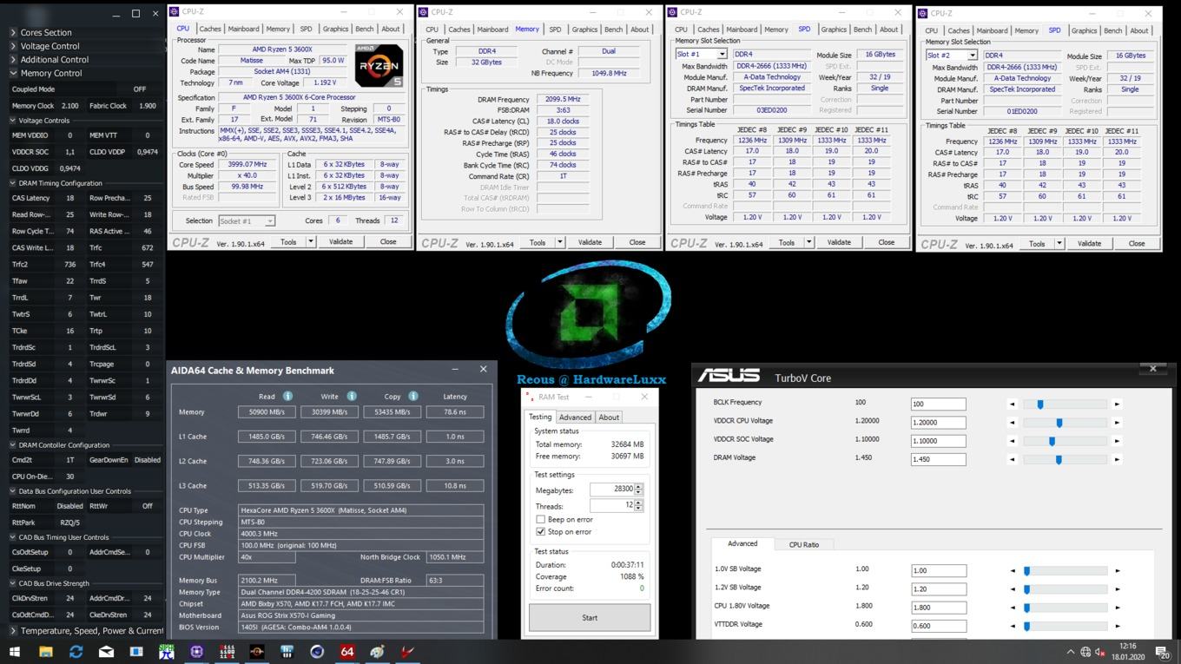Click the DRAM Voltage increase arrow
Screen dimensions: 1181x664
1117,459
